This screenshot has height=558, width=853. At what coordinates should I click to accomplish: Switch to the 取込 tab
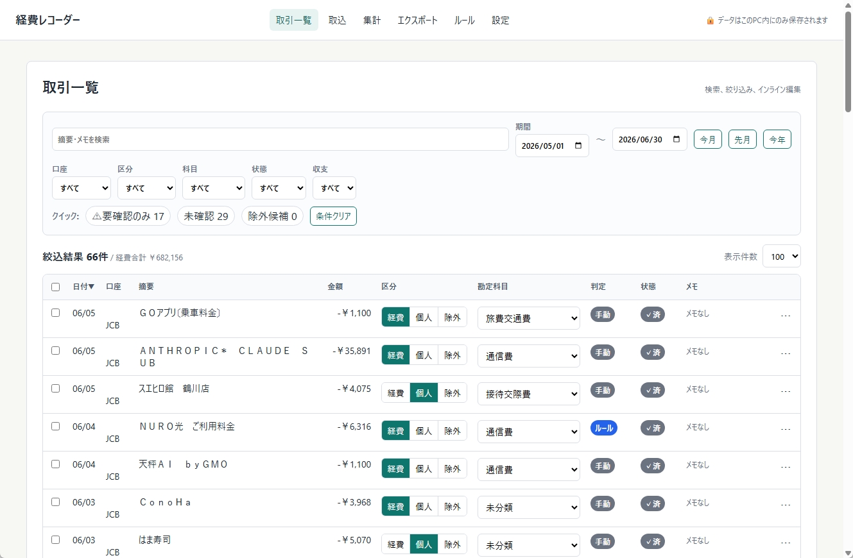[x=338, y=20]
